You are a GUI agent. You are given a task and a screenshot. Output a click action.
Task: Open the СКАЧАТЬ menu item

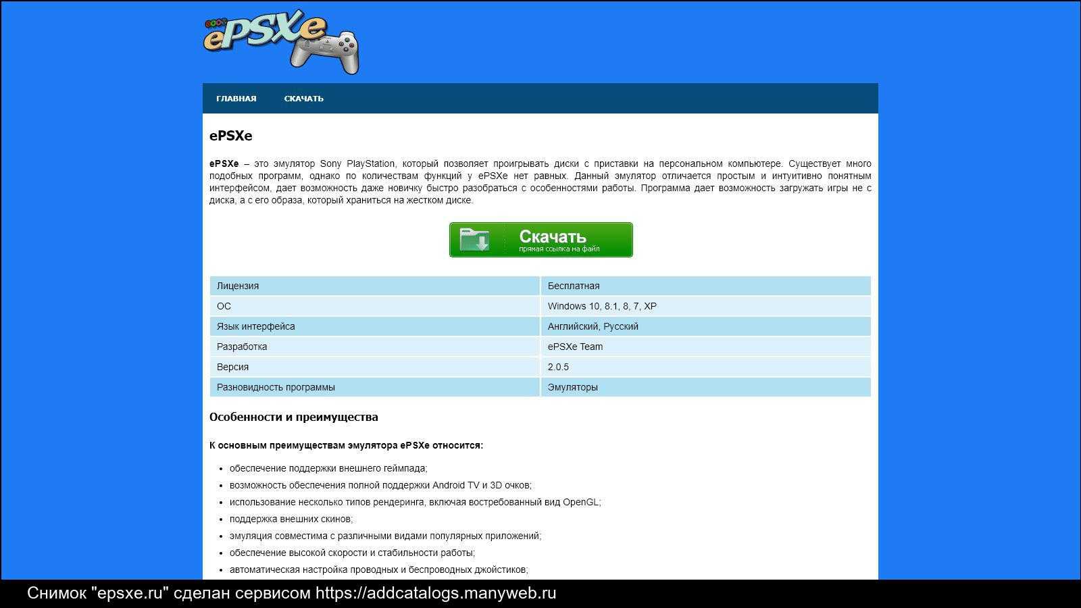tap(303, 99)
